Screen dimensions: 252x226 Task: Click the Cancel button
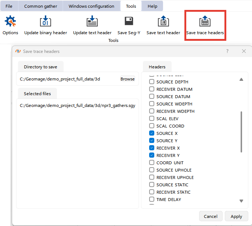(211, 216)
